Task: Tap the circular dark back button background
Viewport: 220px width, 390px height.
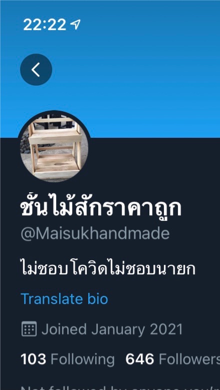Action: (x=36, y=70)
